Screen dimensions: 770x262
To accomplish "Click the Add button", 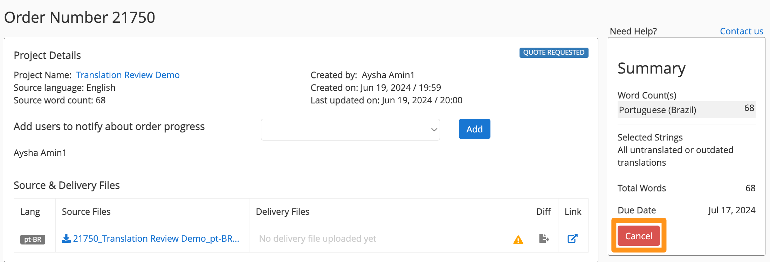I will point(474,129).
